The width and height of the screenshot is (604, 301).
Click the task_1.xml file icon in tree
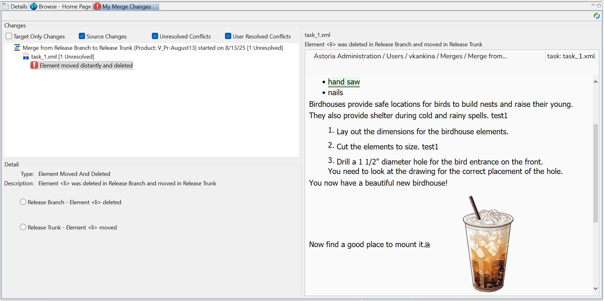pos(26,57)
